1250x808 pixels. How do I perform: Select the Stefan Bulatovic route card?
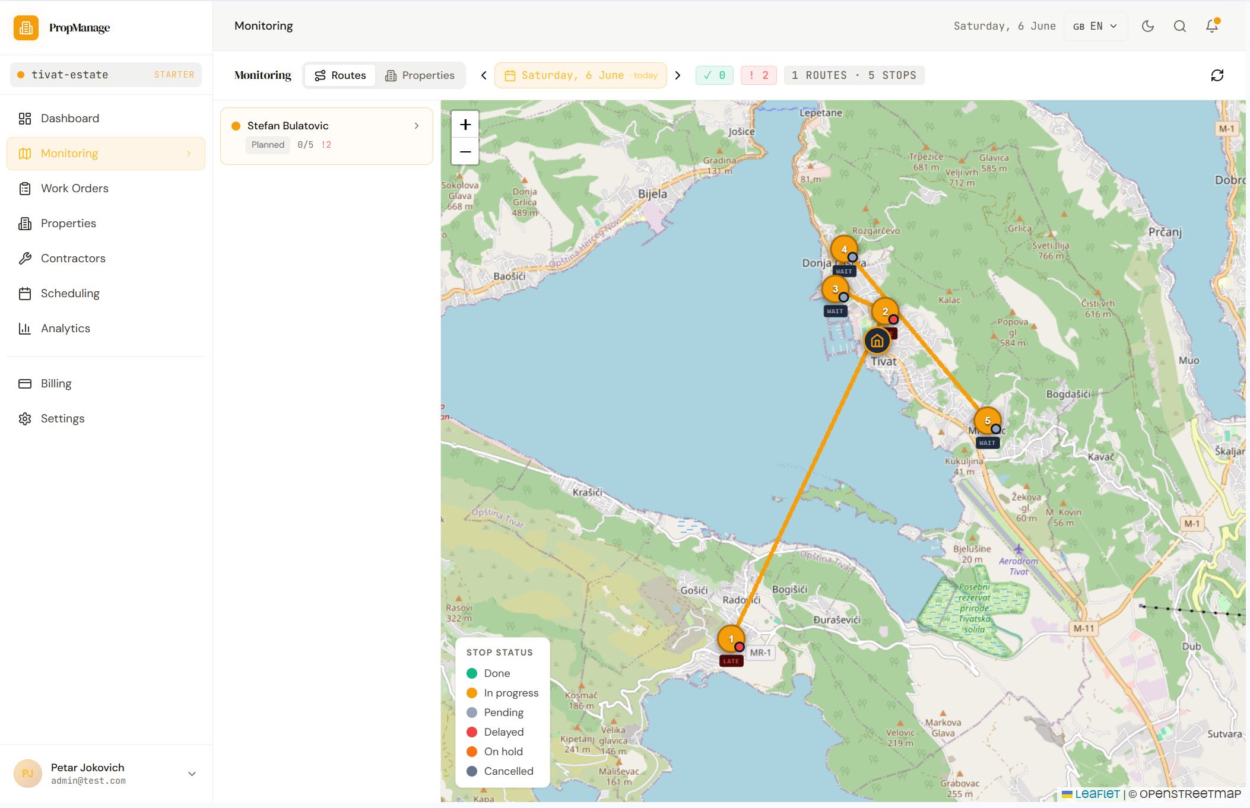[x=326, y=136]
